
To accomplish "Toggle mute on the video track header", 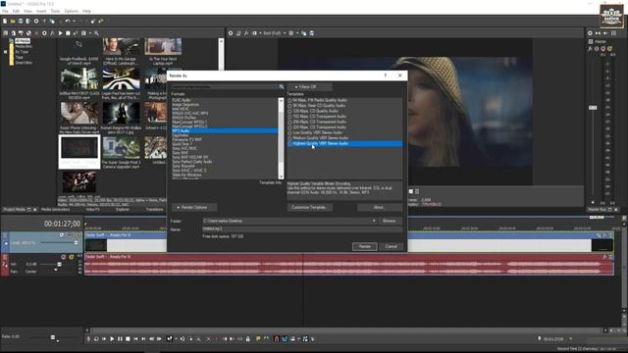I will click(x=70, y=235).
